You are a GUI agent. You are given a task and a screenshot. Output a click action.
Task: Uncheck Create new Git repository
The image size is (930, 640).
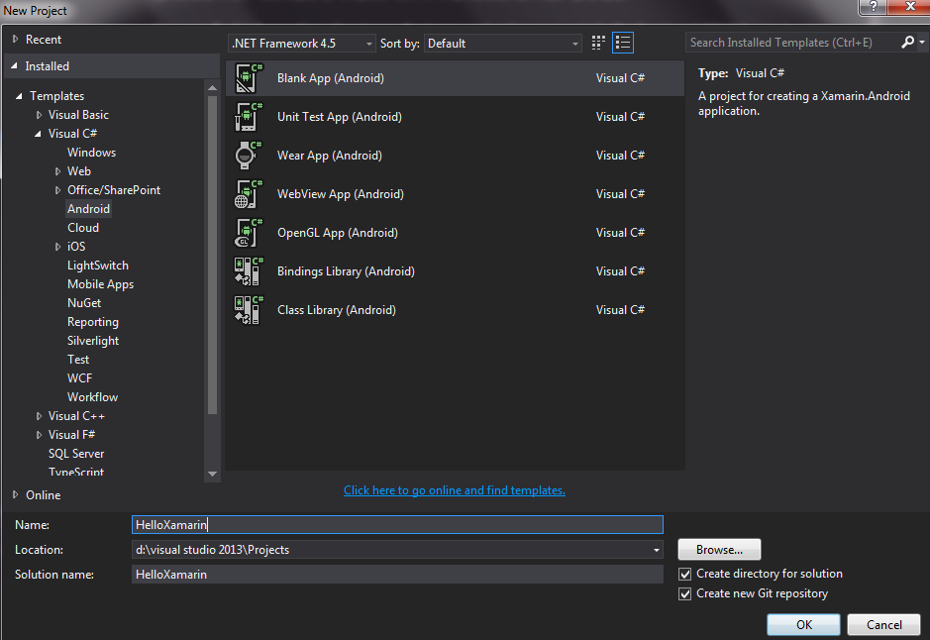pos(685,593)
